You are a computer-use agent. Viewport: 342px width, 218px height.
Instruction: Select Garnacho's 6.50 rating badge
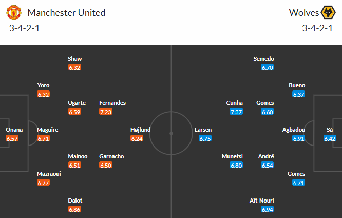coord(106,165)
